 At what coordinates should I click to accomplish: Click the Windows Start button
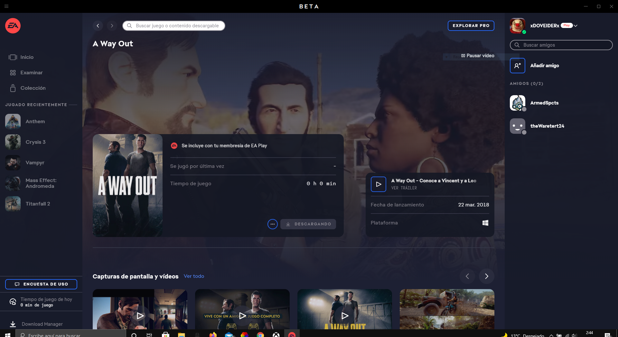8,334
